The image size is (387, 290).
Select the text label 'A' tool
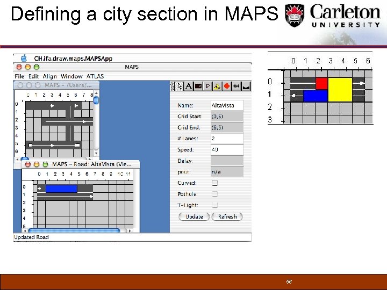coord(189,86)
